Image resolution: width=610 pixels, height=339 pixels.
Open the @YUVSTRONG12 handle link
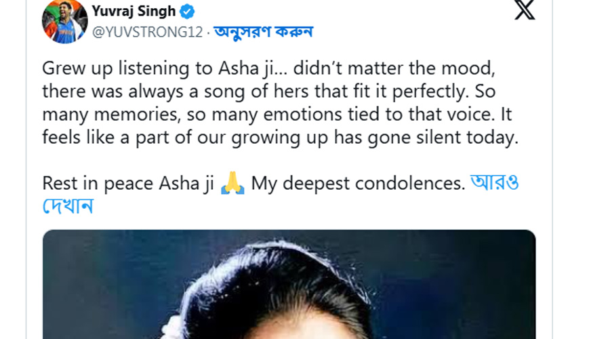pos(146,32)
